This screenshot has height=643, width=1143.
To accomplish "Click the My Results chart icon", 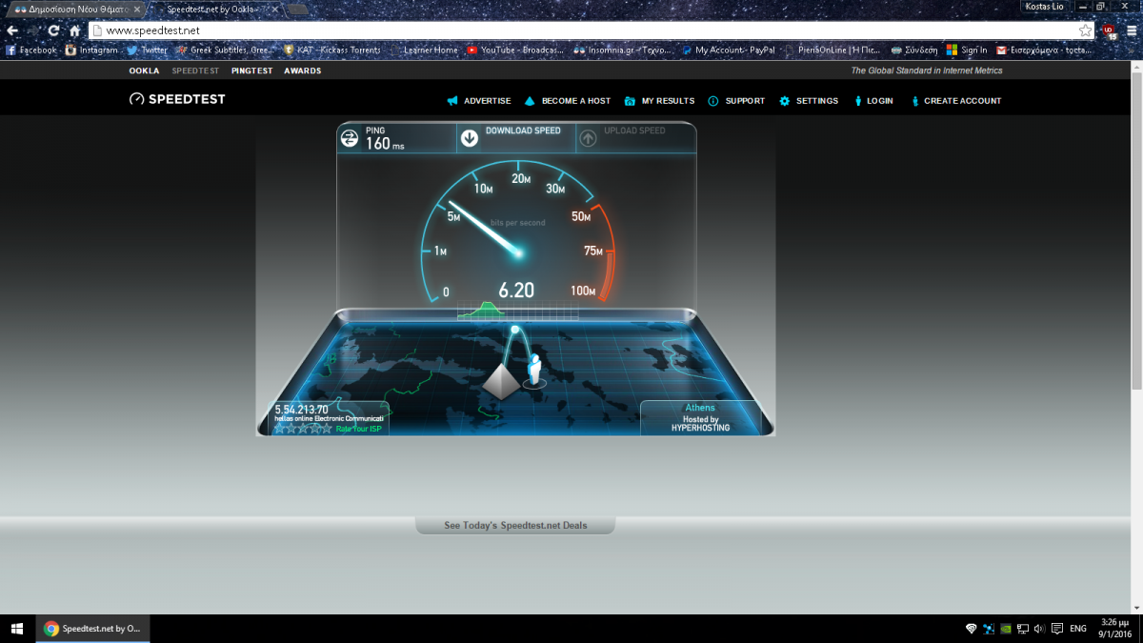I will 631,101.
